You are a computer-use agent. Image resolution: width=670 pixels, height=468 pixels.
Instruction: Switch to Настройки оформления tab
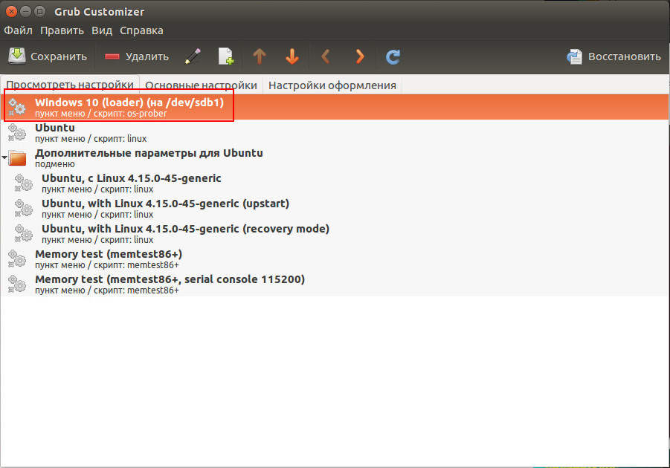click(x=332, y=85)
